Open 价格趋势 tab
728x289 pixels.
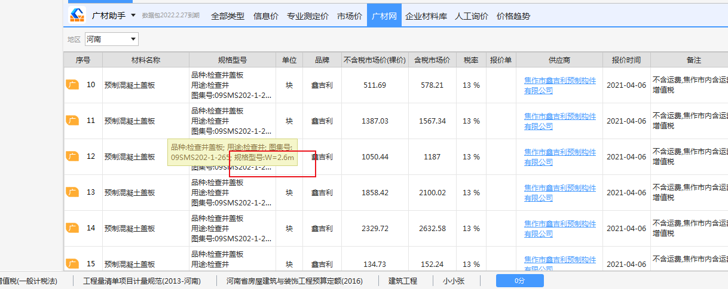tap(513, 16)
